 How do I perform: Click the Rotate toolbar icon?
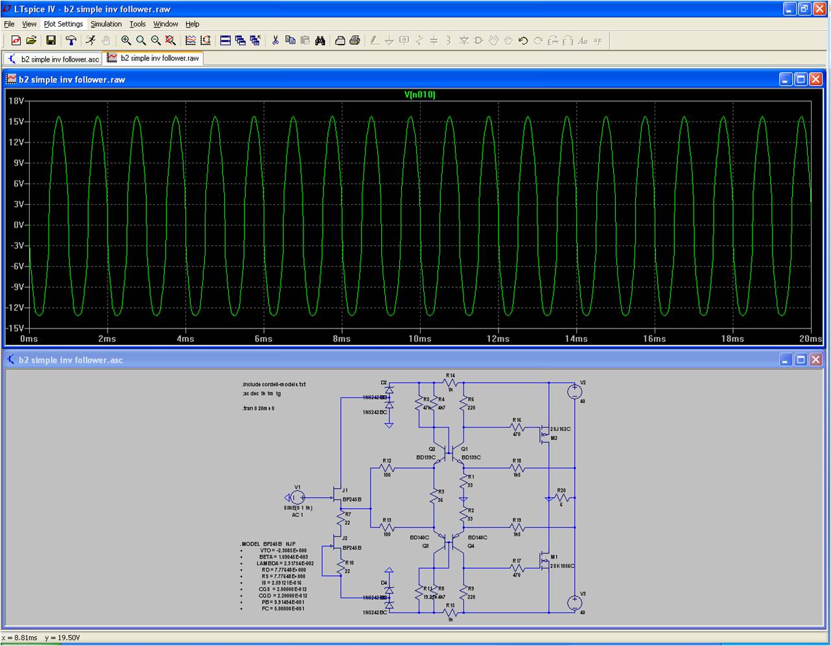point(554,40)
